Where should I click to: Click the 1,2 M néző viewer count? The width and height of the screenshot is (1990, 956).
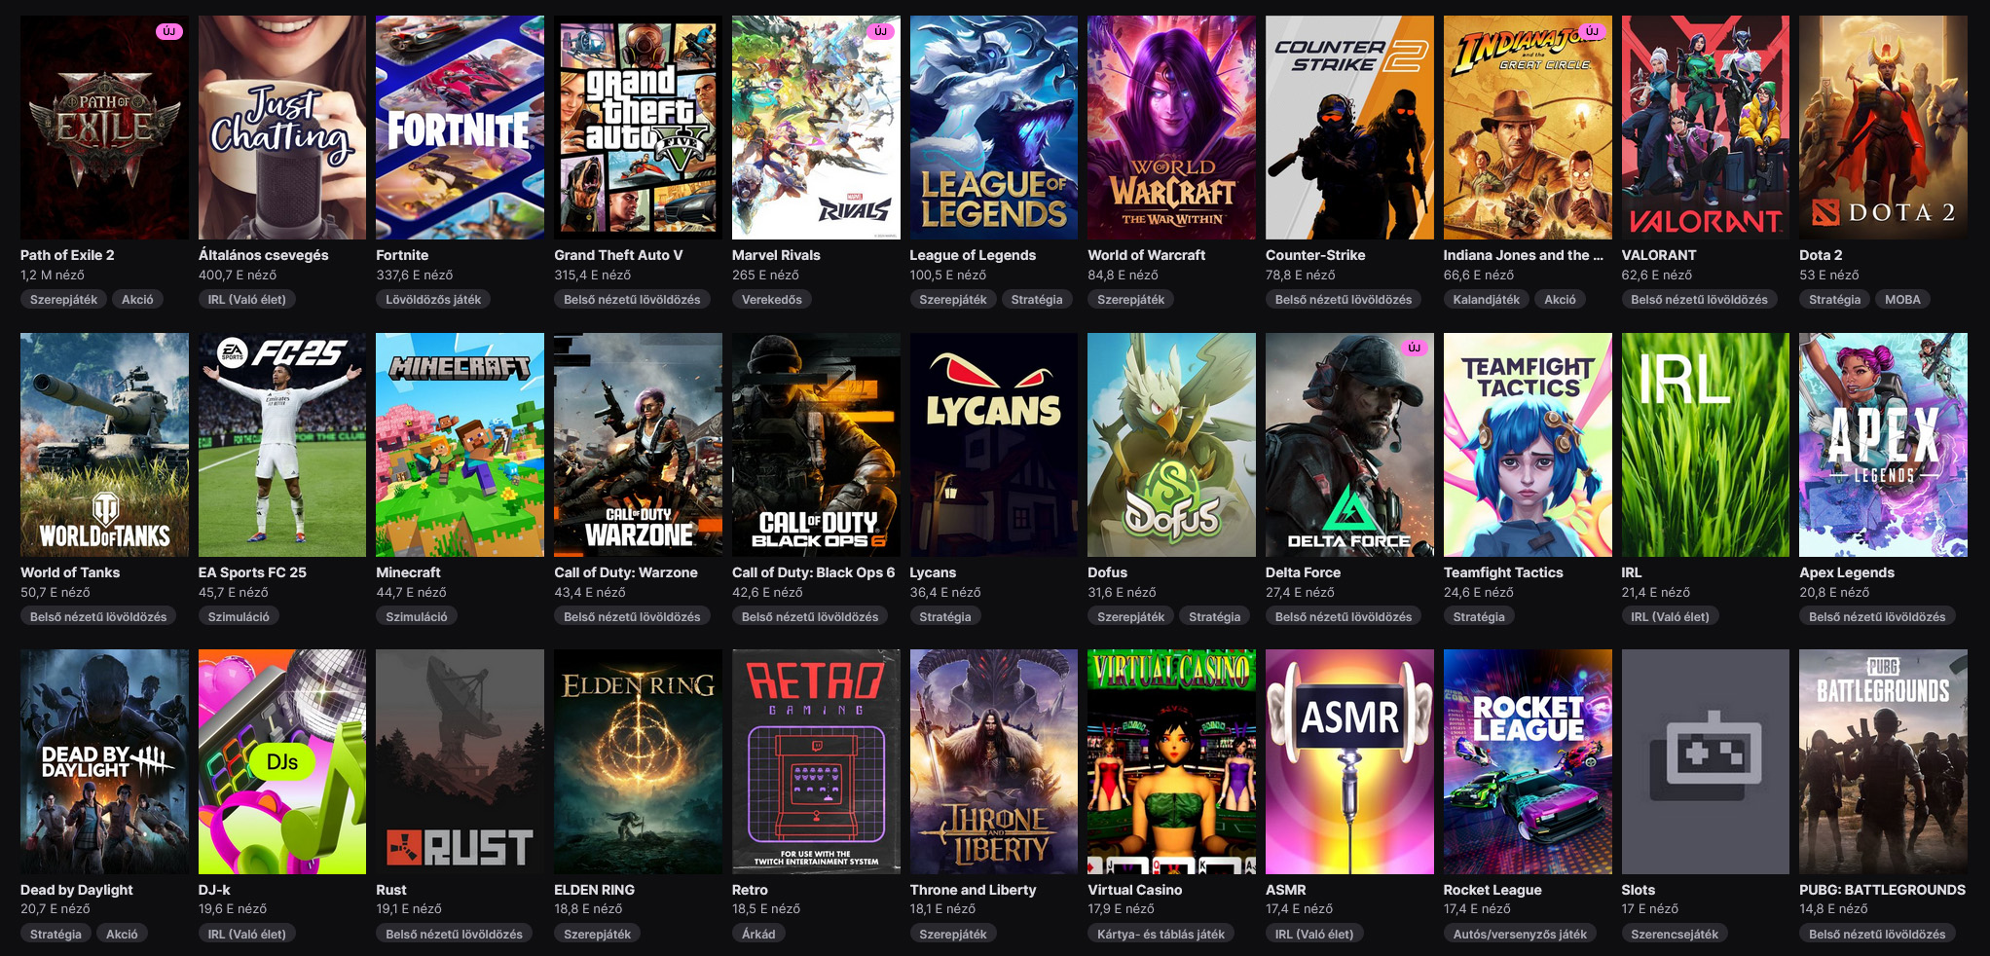(x=53, y=276)
